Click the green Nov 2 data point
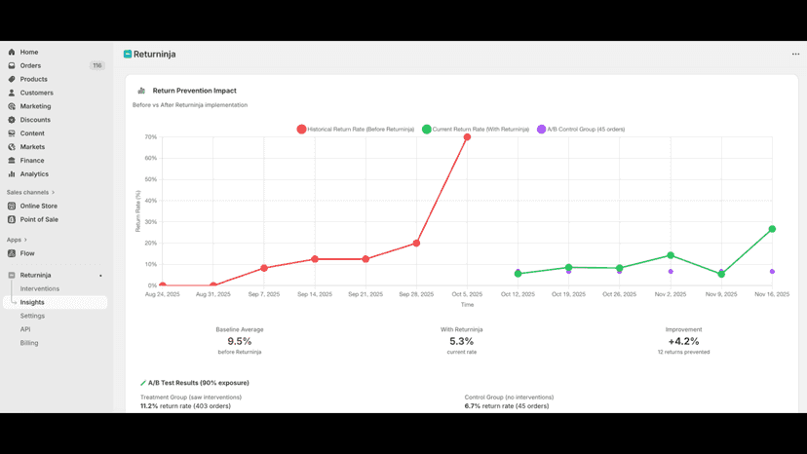The width and height of the screenshot is (807, 454). [x=671, y=255]
